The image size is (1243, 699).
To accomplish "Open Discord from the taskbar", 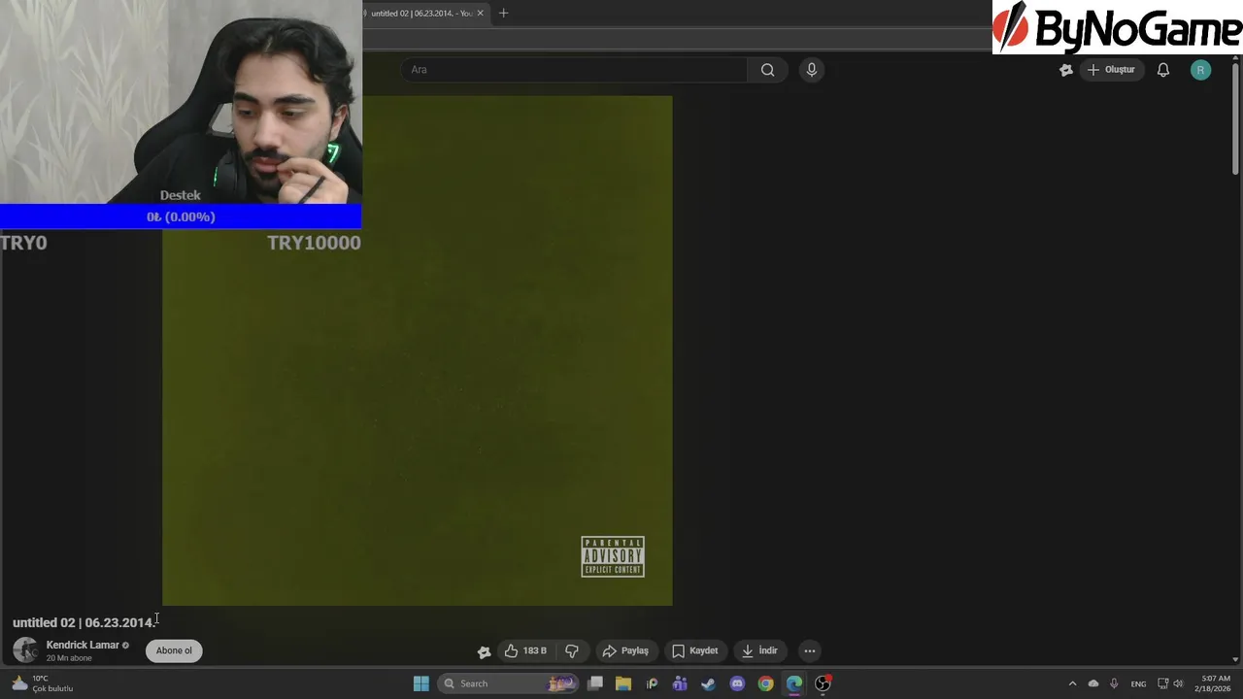I will coord(737,683).
